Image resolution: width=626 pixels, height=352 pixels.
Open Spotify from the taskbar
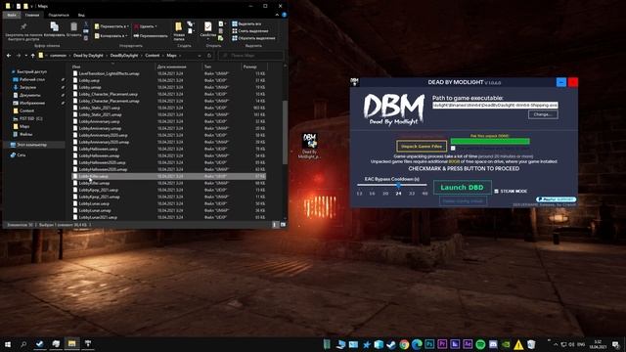tap(480, 344)
